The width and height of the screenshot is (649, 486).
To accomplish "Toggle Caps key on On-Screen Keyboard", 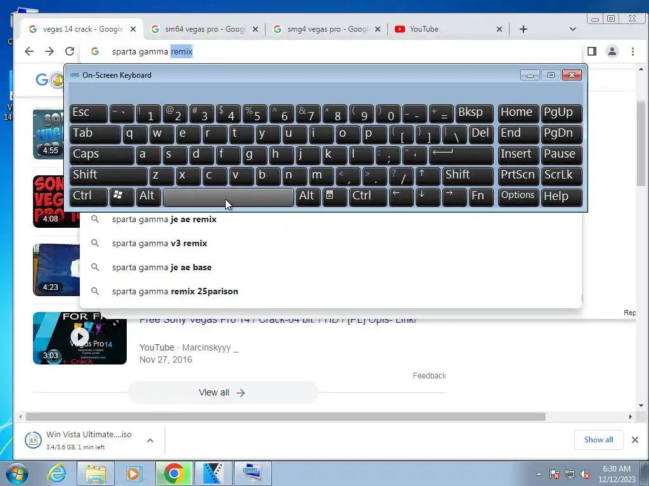I will [102, 155].
